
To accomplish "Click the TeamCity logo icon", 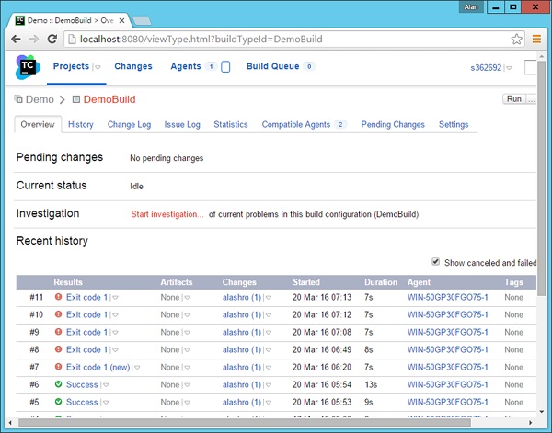I will pos(26,67).
